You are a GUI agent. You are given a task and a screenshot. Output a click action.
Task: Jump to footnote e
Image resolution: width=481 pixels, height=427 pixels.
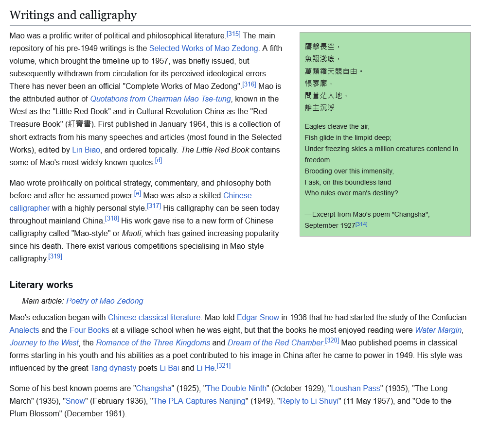(138, 193)
